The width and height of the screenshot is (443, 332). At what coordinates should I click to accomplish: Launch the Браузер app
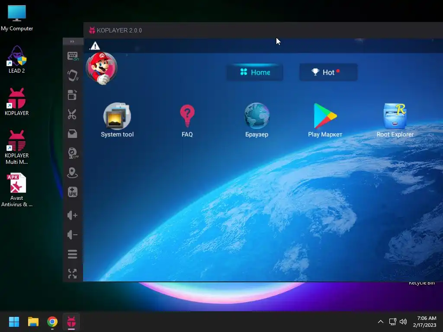point(257,120)
